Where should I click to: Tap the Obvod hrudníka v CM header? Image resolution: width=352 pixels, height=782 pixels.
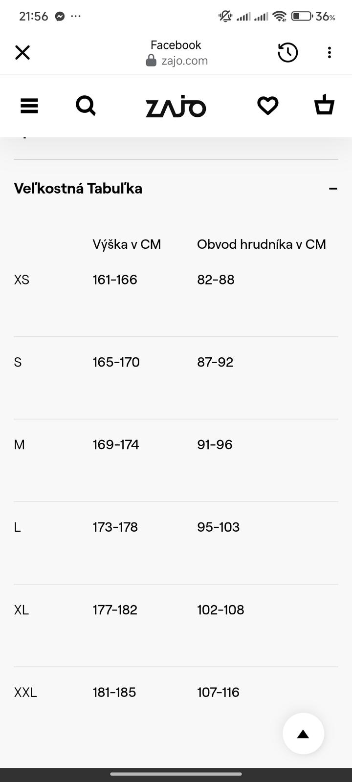click(x=261, y=244)
